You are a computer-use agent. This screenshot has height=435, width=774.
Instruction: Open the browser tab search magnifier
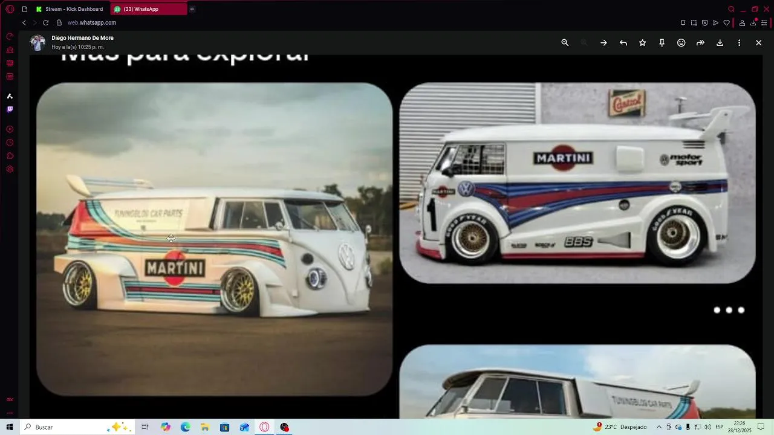[731, 9]
